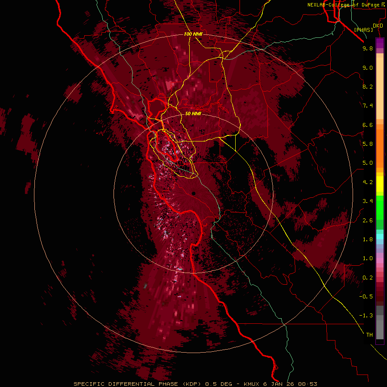Click the 2.6 value on the scale
387x387 pixels.
(368, 221)
